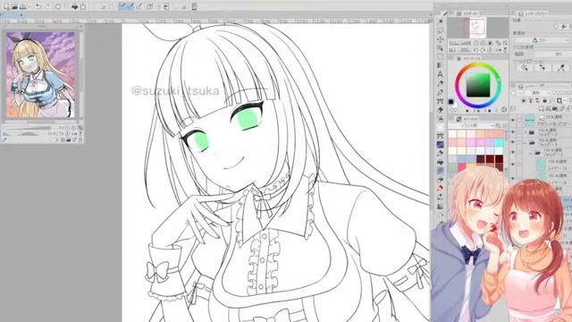Click the Sub View eyedropper icon

pos(4,140)
